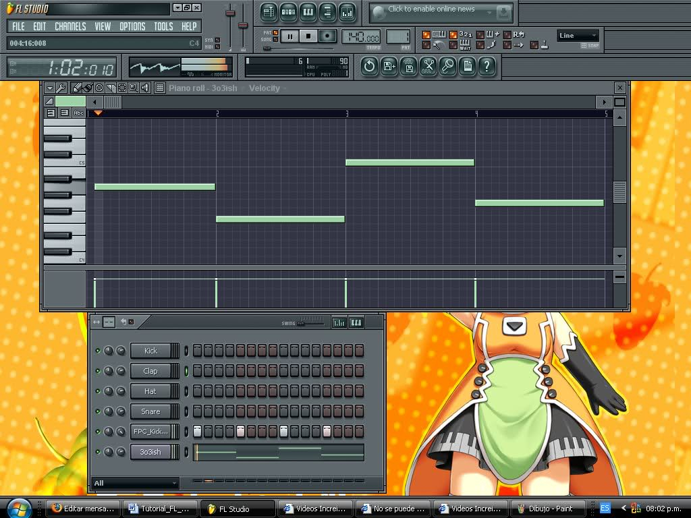The image size is (691, 518).
Task: Open the Line snap dropdown
Action: pyautogui.click(x=578, y=36)
